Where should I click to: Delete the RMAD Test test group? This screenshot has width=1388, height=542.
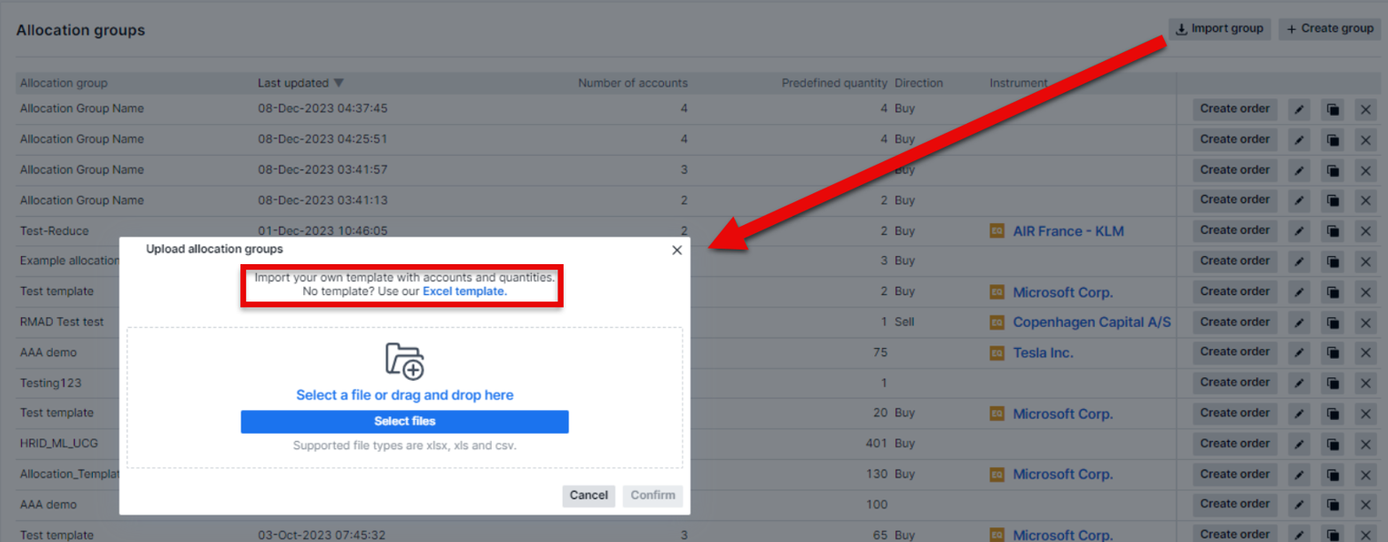(x=1365, y=322)
